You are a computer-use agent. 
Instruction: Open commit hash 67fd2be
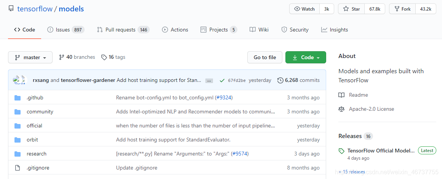point(237,80)
